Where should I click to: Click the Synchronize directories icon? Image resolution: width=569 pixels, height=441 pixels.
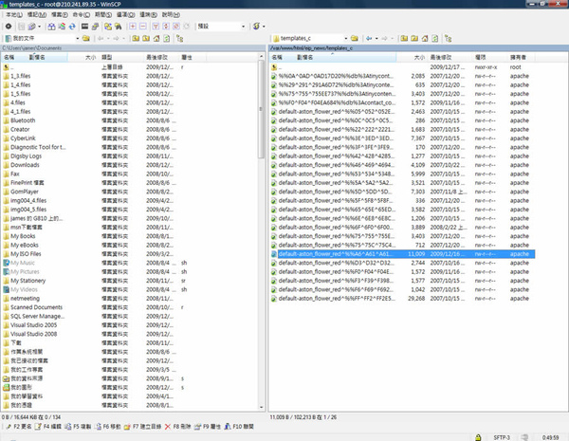(62, 27)
